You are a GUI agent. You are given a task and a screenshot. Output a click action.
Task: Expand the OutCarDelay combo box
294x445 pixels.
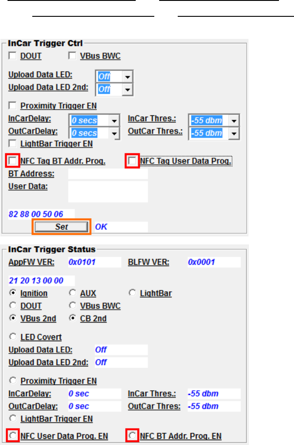(x=114, y=133)
